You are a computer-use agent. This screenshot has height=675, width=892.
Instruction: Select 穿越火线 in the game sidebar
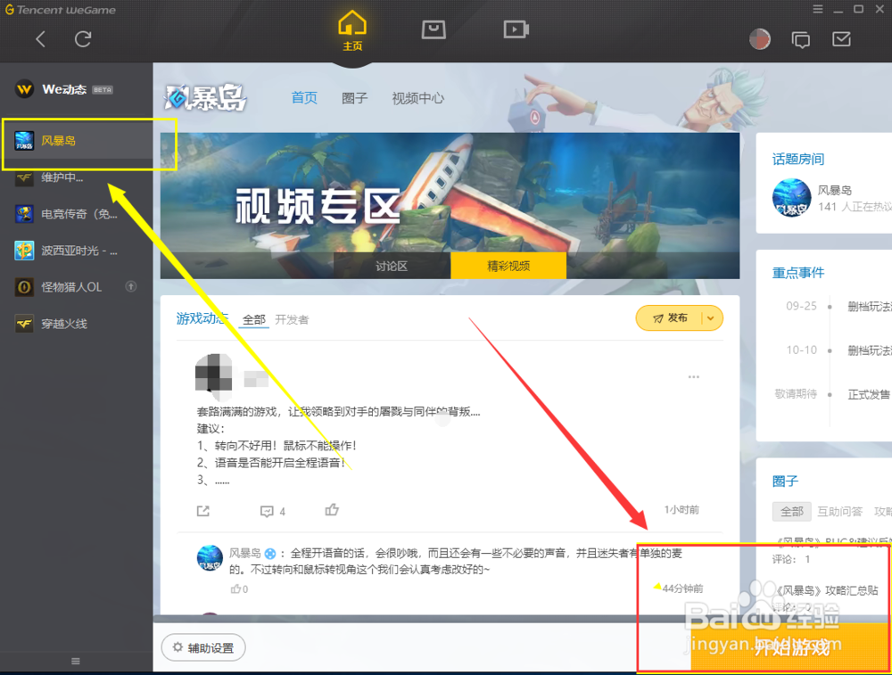click(x=77, y=325)
